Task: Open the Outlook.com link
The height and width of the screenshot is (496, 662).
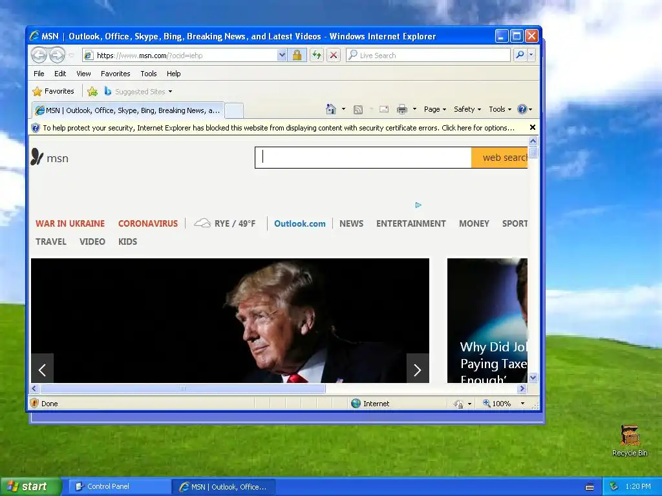Action: click(300, 223)
